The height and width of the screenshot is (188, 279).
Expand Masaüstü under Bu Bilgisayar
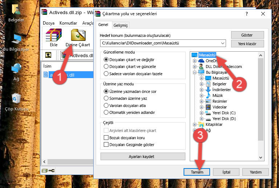click(201, 78)
